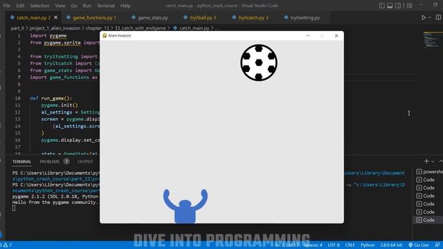Open the Edit menu
The image size is (443, 249).
20,6
